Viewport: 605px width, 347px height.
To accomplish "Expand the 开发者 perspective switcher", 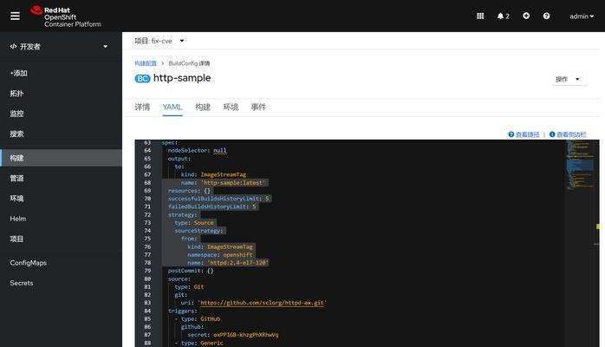I will click(59, 46).
